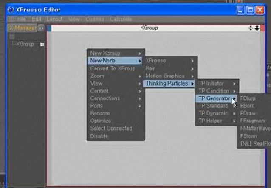This screenshot has width=271, height=188.
Task: Choose Convert To XGroup
Action: coord(116,68)
